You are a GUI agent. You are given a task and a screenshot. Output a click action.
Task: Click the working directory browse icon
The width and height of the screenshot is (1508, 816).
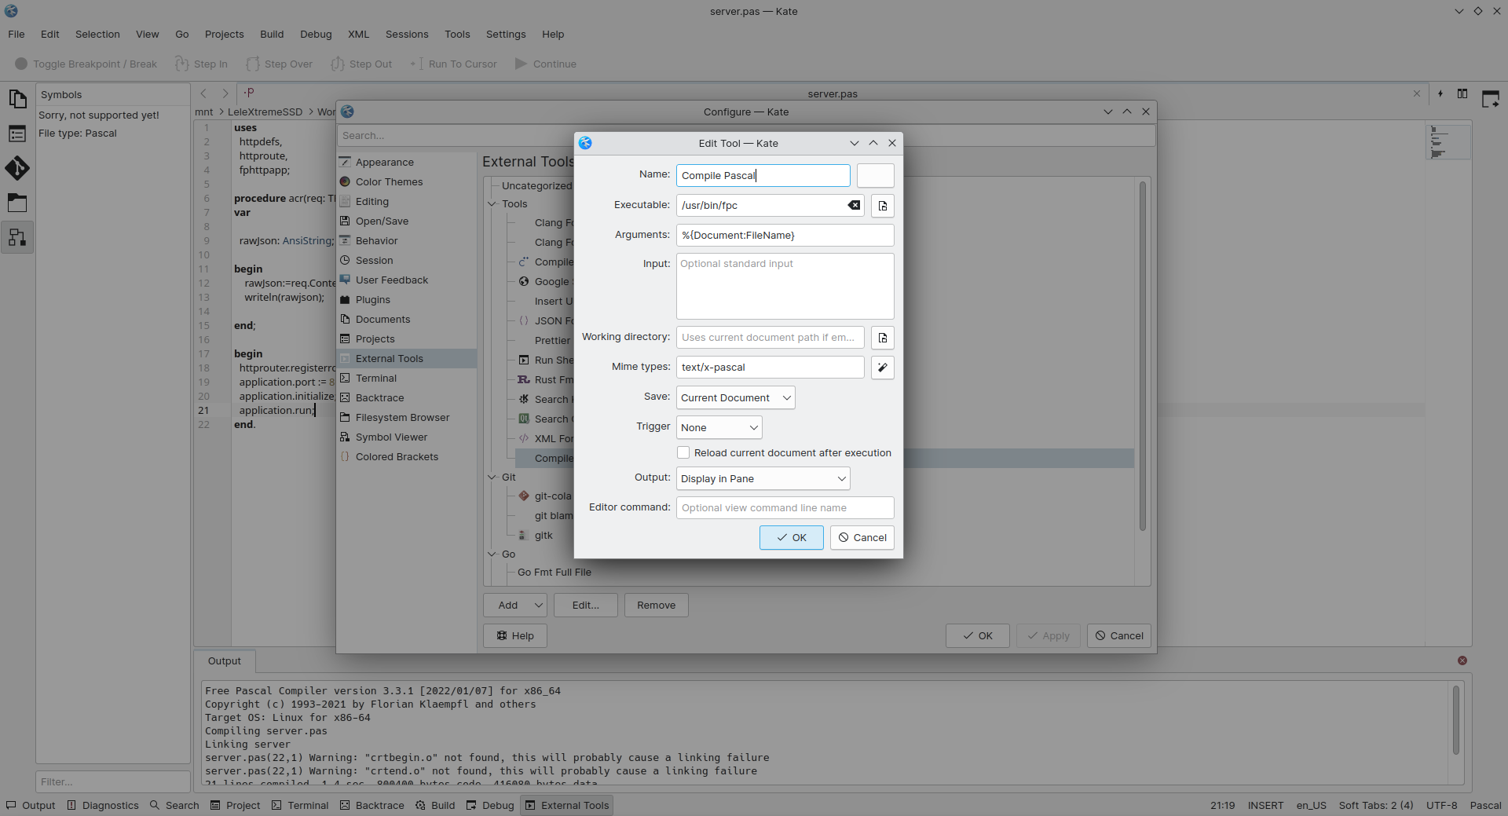883,338
